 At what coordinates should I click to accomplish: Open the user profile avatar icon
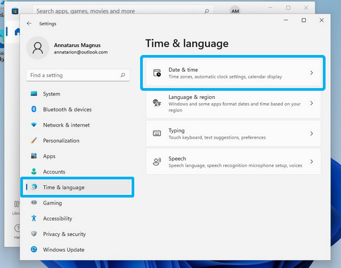pyautogui.click(x=38, y=48)
